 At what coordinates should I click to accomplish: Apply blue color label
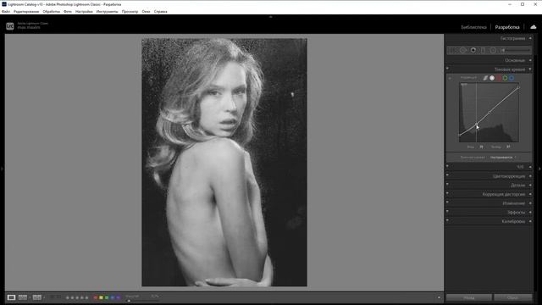click(x=113, y=297)
